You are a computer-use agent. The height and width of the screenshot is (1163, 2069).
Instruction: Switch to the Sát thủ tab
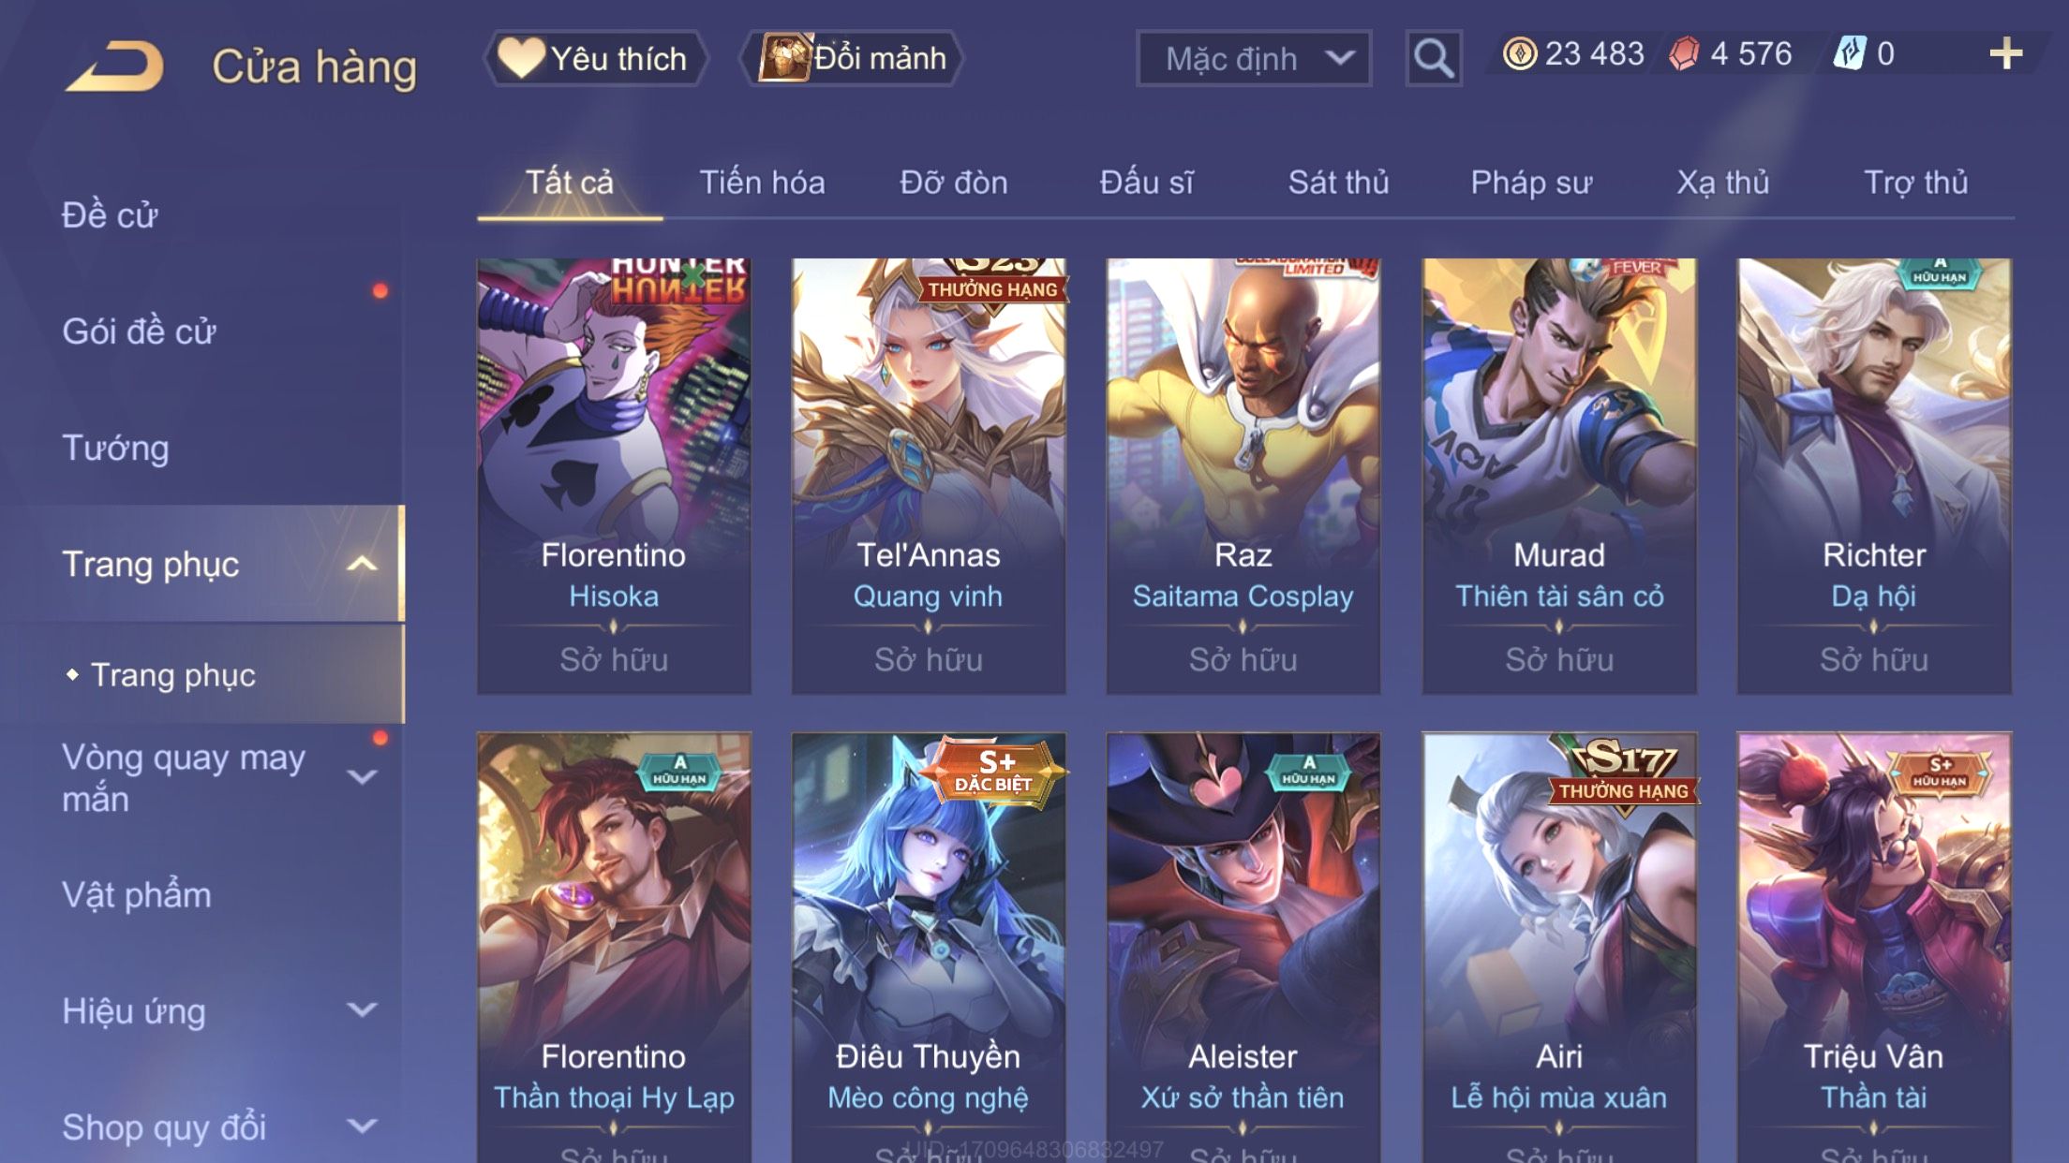click(1338, 183)
